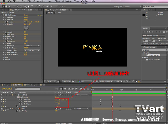Select the Brush tool
Screen dimensions: 168x124
click(x=37, y=7)
